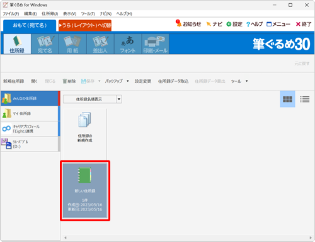Click the 新規住所録 button
315x242 pixels.
click(x=14, y=81)
